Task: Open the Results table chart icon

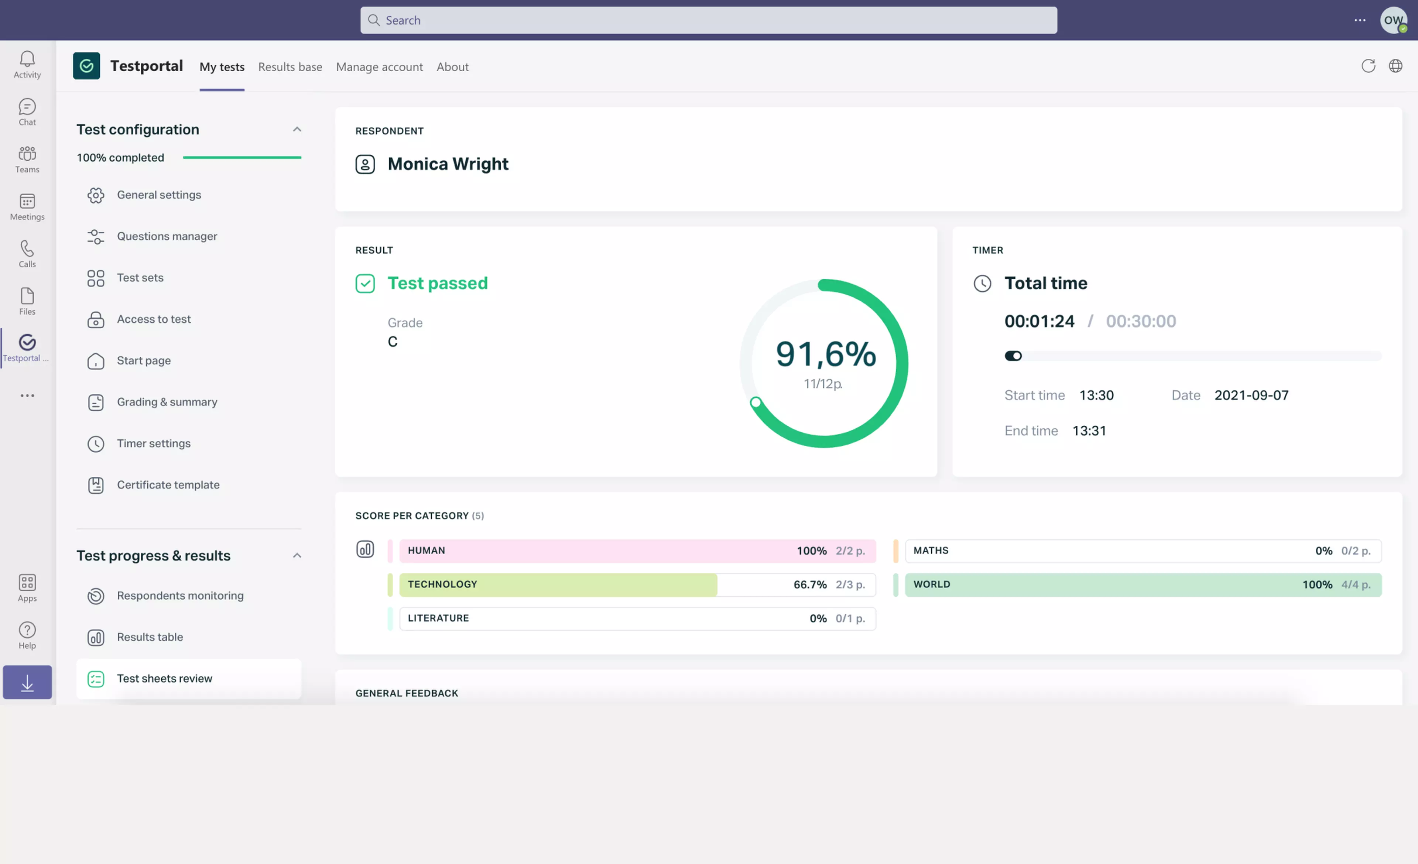Action: (96, 637)
